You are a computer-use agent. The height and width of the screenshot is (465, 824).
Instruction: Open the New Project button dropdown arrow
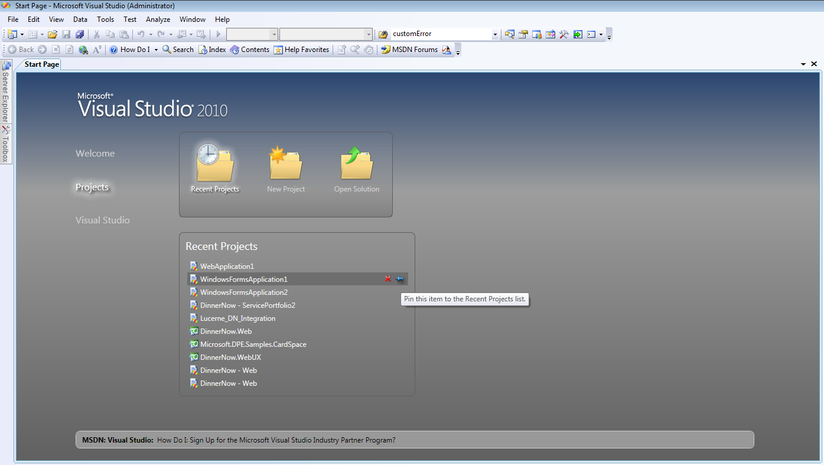22,34
